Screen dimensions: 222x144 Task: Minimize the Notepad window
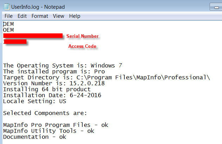click(215, 7)
